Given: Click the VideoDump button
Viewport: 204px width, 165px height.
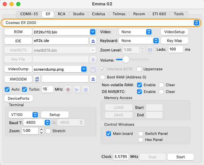Looking at the screenshot, I should click(x=18, y=69).
